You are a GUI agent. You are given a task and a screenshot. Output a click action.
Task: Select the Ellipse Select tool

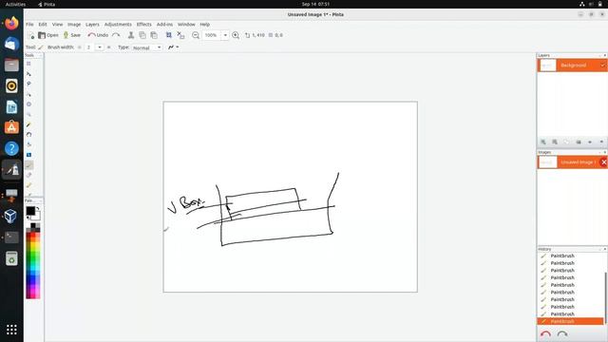(x=28, y=104)
